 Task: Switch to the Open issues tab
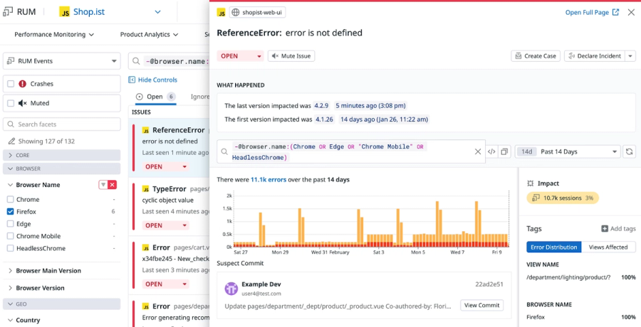point(156,97)
